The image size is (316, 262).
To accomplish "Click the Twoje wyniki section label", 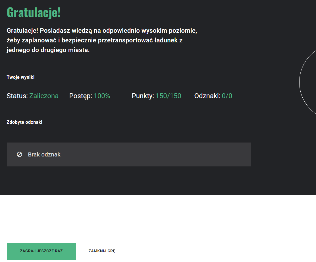I will 21,77.
